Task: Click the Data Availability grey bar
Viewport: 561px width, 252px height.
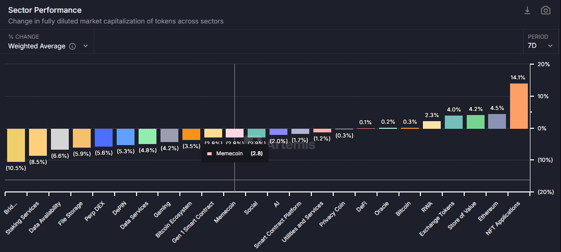Action: click(60, 138)
